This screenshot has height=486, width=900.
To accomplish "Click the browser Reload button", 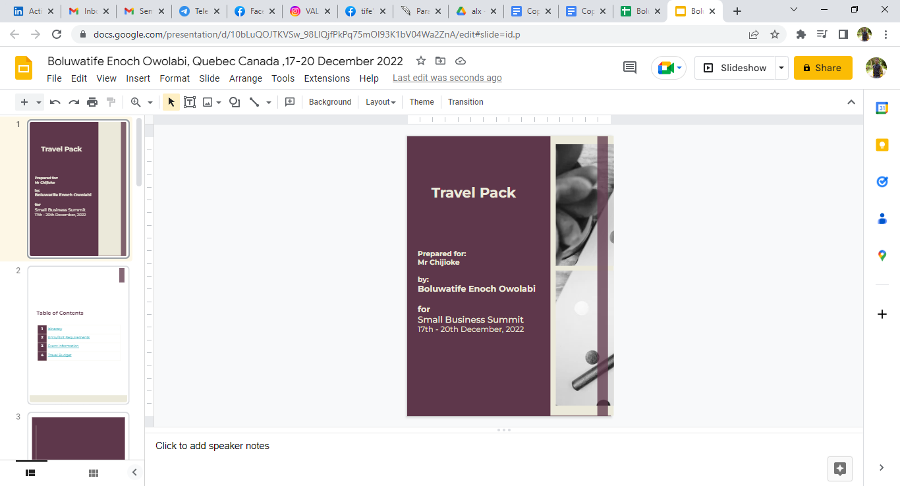I will (x=57, y=34).
